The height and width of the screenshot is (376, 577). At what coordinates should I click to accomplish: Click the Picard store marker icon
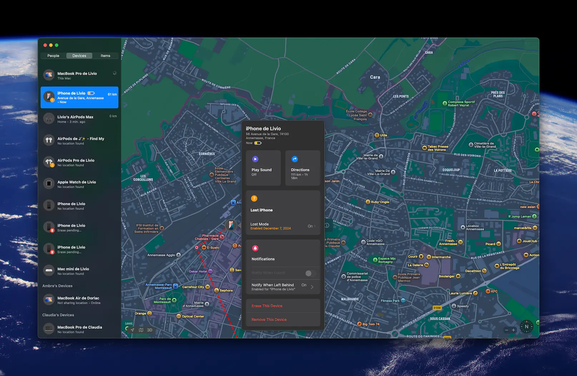click(499, 244)
